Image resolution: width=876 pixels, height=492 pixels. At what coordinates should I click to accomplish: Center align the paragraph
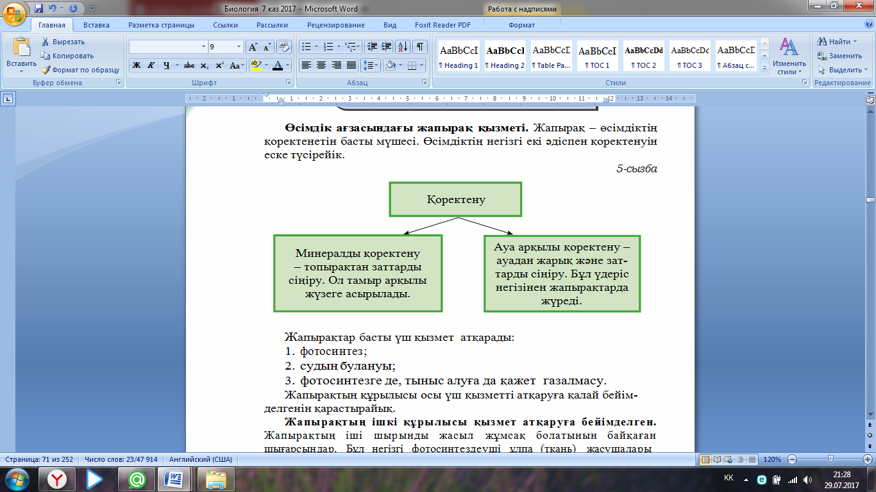321,65
